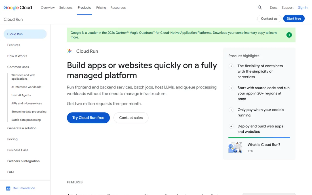Image resolution: width=312 pixels, height=195 pixels.
Task: Select Common Uses in the sidebar
Action: pyautogui.click(x=18, y=67)
